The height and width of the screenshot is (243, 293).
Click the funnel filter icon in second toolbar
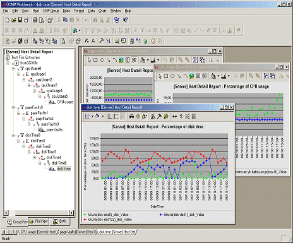click(x=142, y=30)
